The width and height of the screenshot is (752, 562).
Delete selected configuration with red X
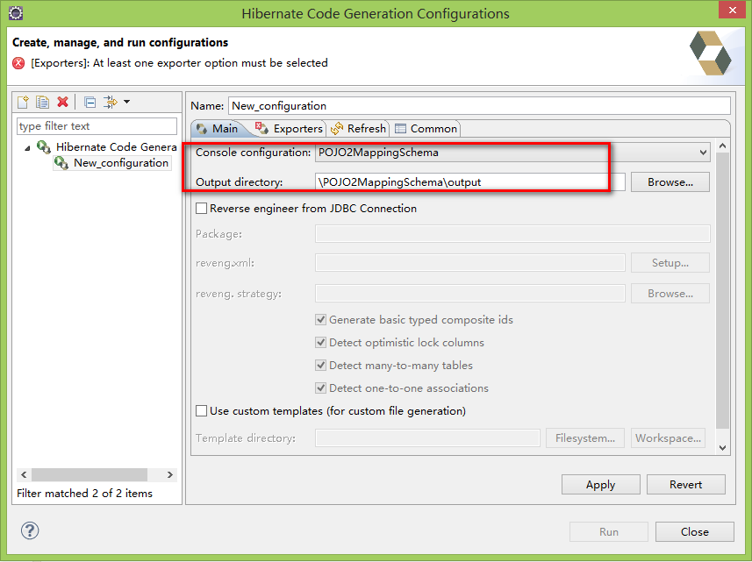pos(62,102)
